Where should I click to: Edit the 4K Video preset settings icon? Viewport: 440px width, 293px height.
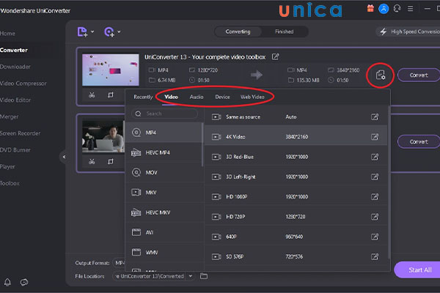(x=375, y=137)
